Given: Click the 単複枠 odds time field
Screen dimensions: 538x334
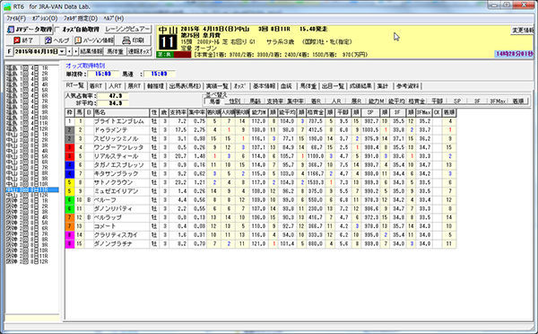Looking at the screenshot, I should click(103, 74).
